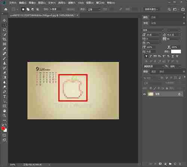Create a new layer
This screenshot has width=187, height=167.
pos(175,164)
